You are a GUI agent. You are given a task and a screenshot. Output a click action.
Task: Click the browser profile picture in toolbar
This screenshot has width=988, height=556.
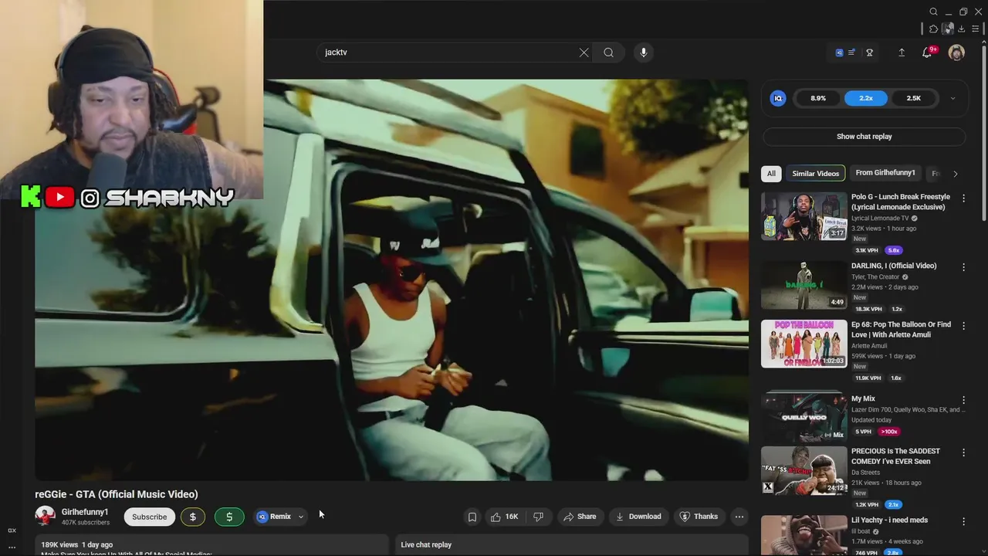(948, 29)
